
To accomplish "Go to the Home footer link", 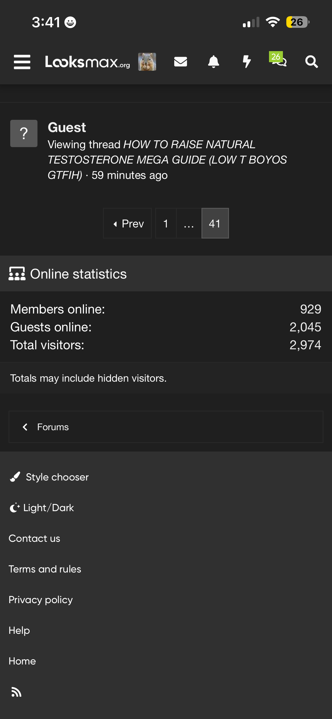I will click(x=22, y=661).
